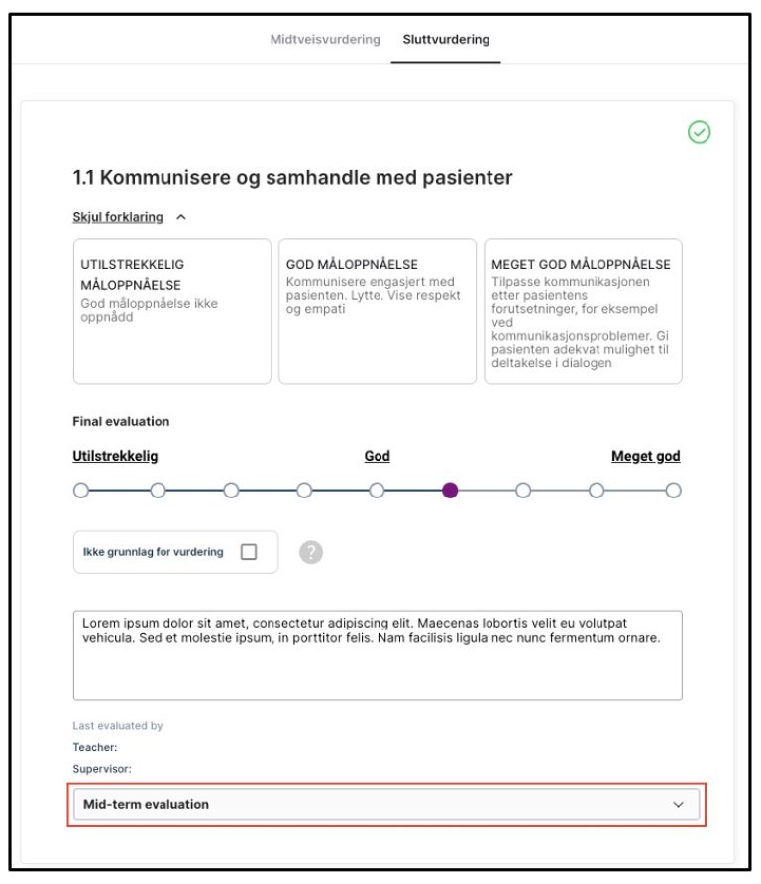
Task: Select the seventh slider point on scale
Action: coord(523,490)
